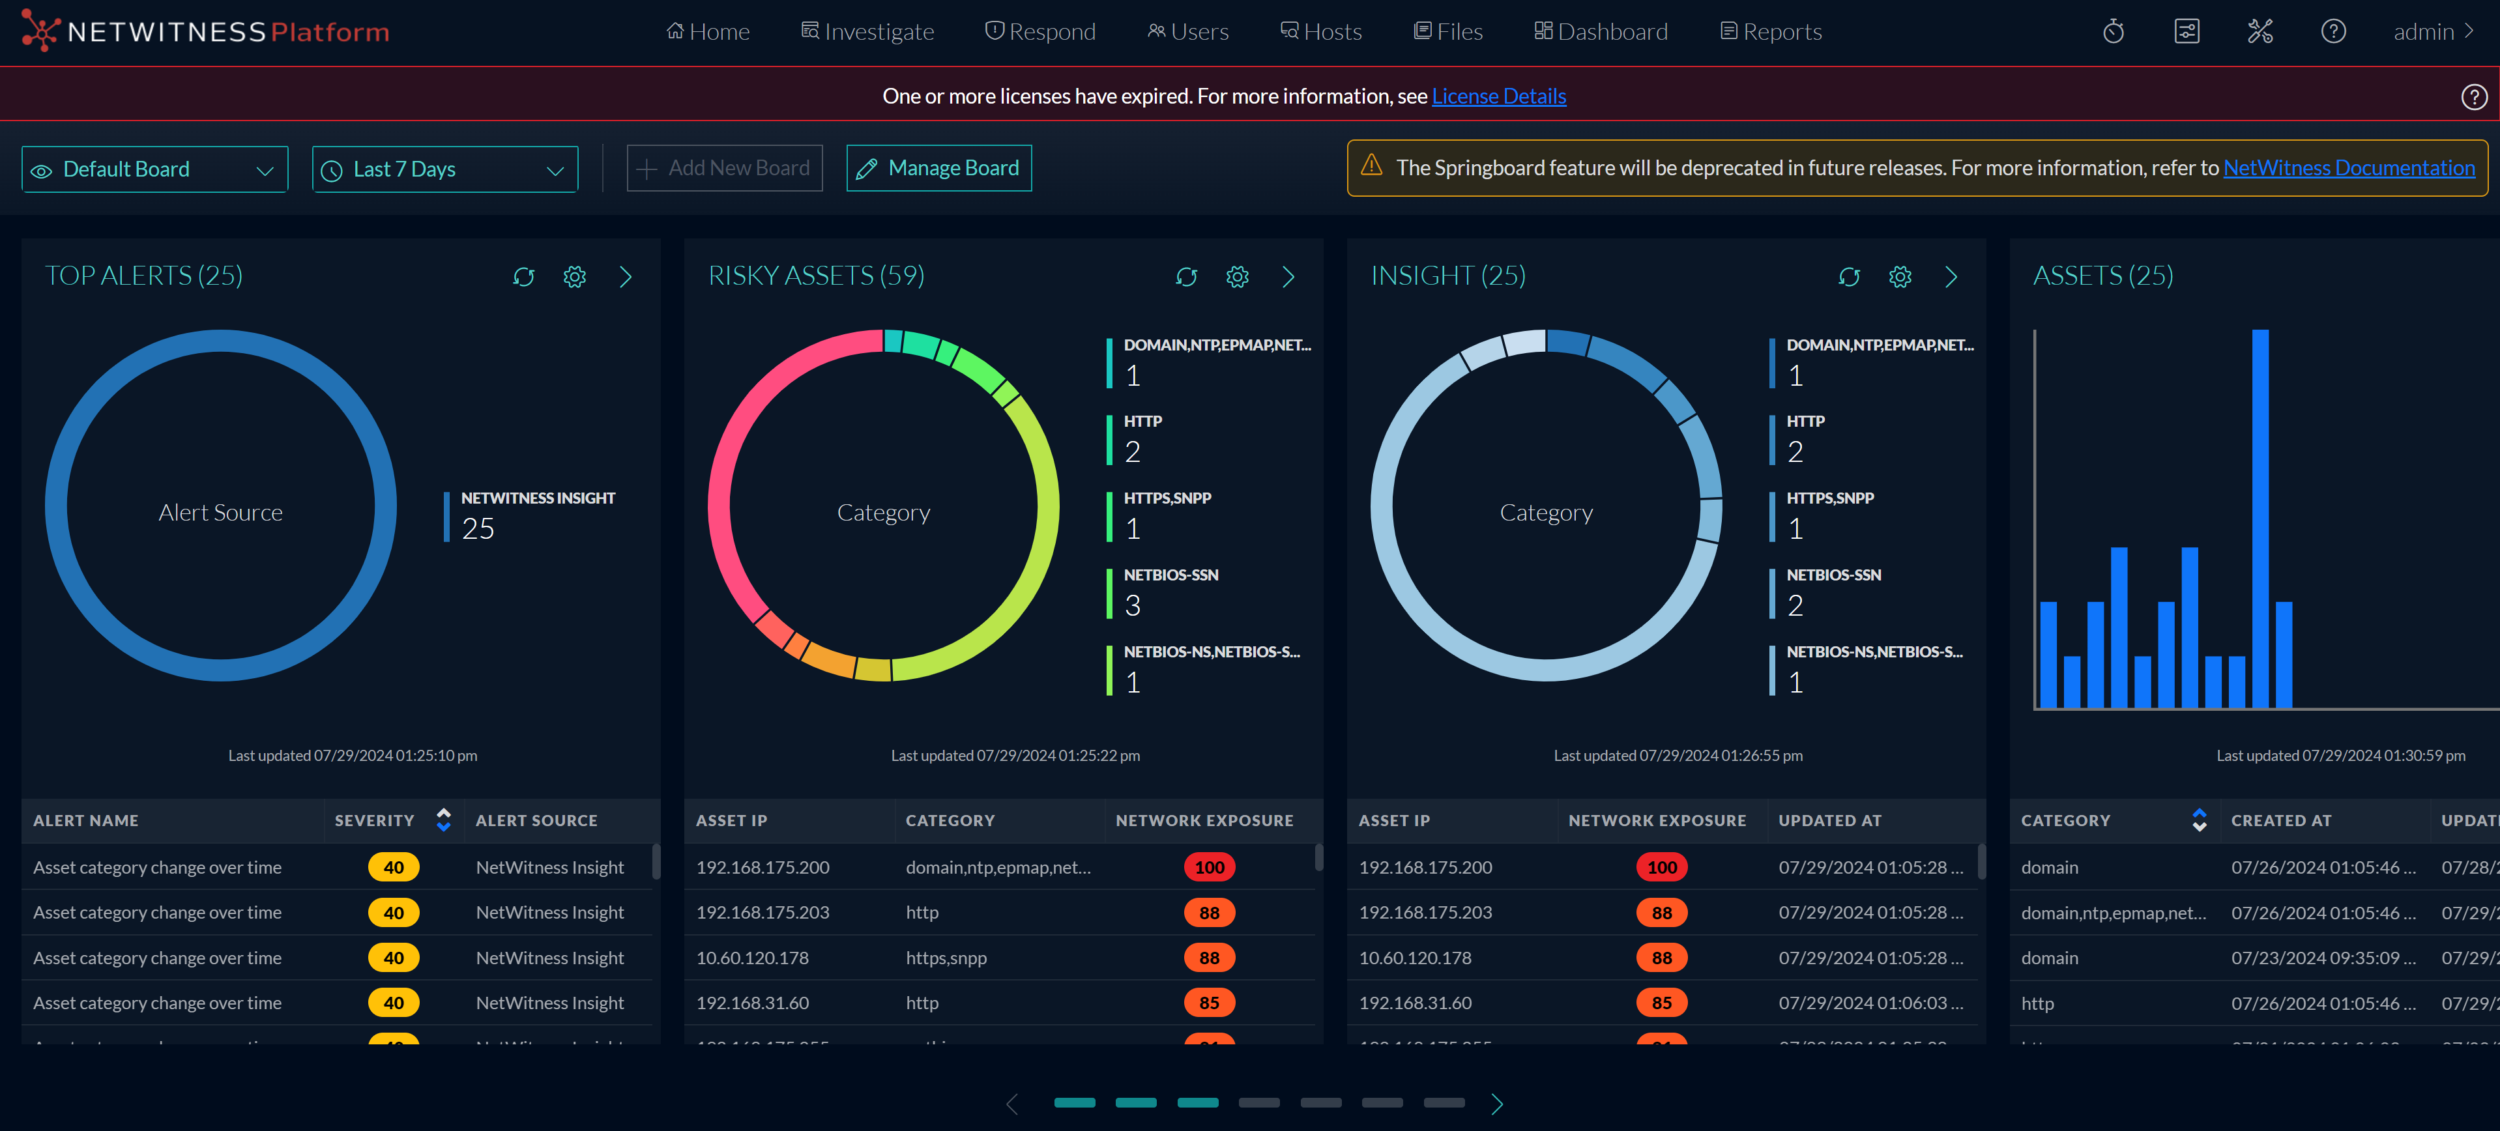The width and height of the screenshot is (2500, 1131).
Task: Open Risky Assets settings gear
Action: tap(1238, 276)
